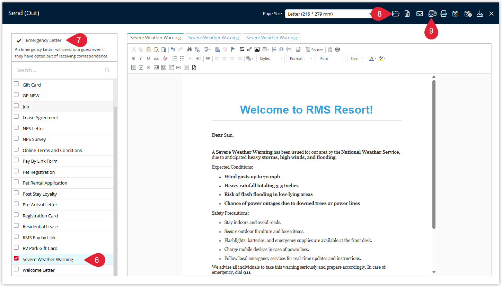Open the font Size dropdown
Screen dimensions: 502x287
[x=356, y=59]
